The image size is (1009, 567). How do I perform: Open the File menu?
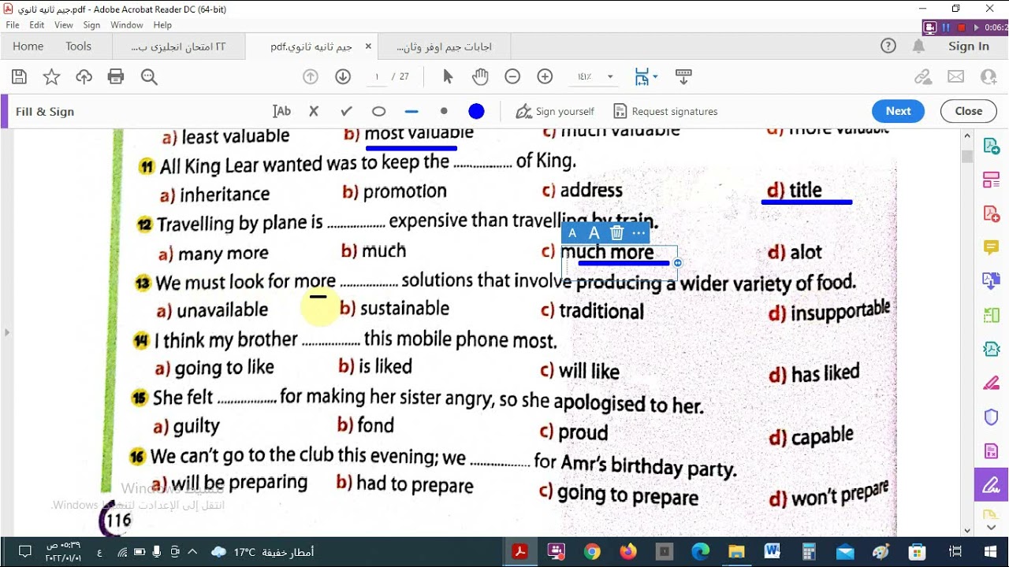pyautogui.click(x=13, y=25)
